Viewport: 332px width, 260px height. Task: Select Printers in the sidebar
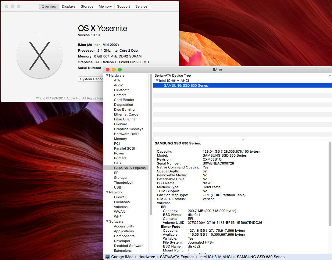tap(120, 158)
